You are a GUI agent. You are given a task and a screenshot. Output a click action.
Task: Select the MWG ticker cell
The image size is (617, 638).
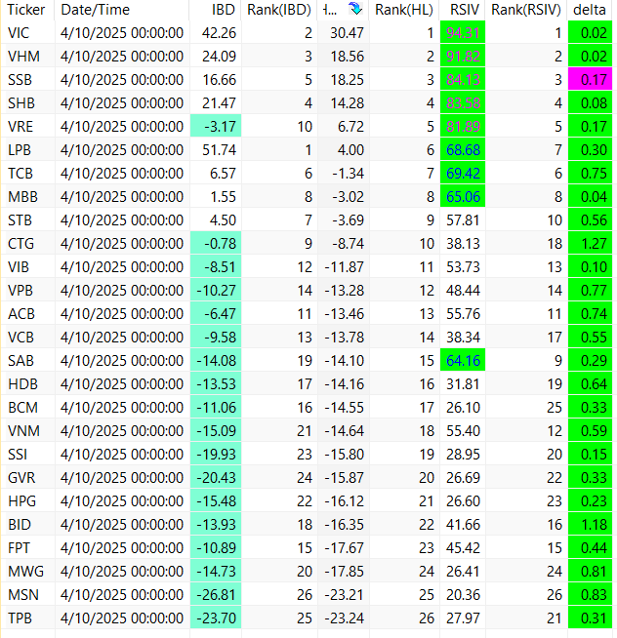[25, 572]
